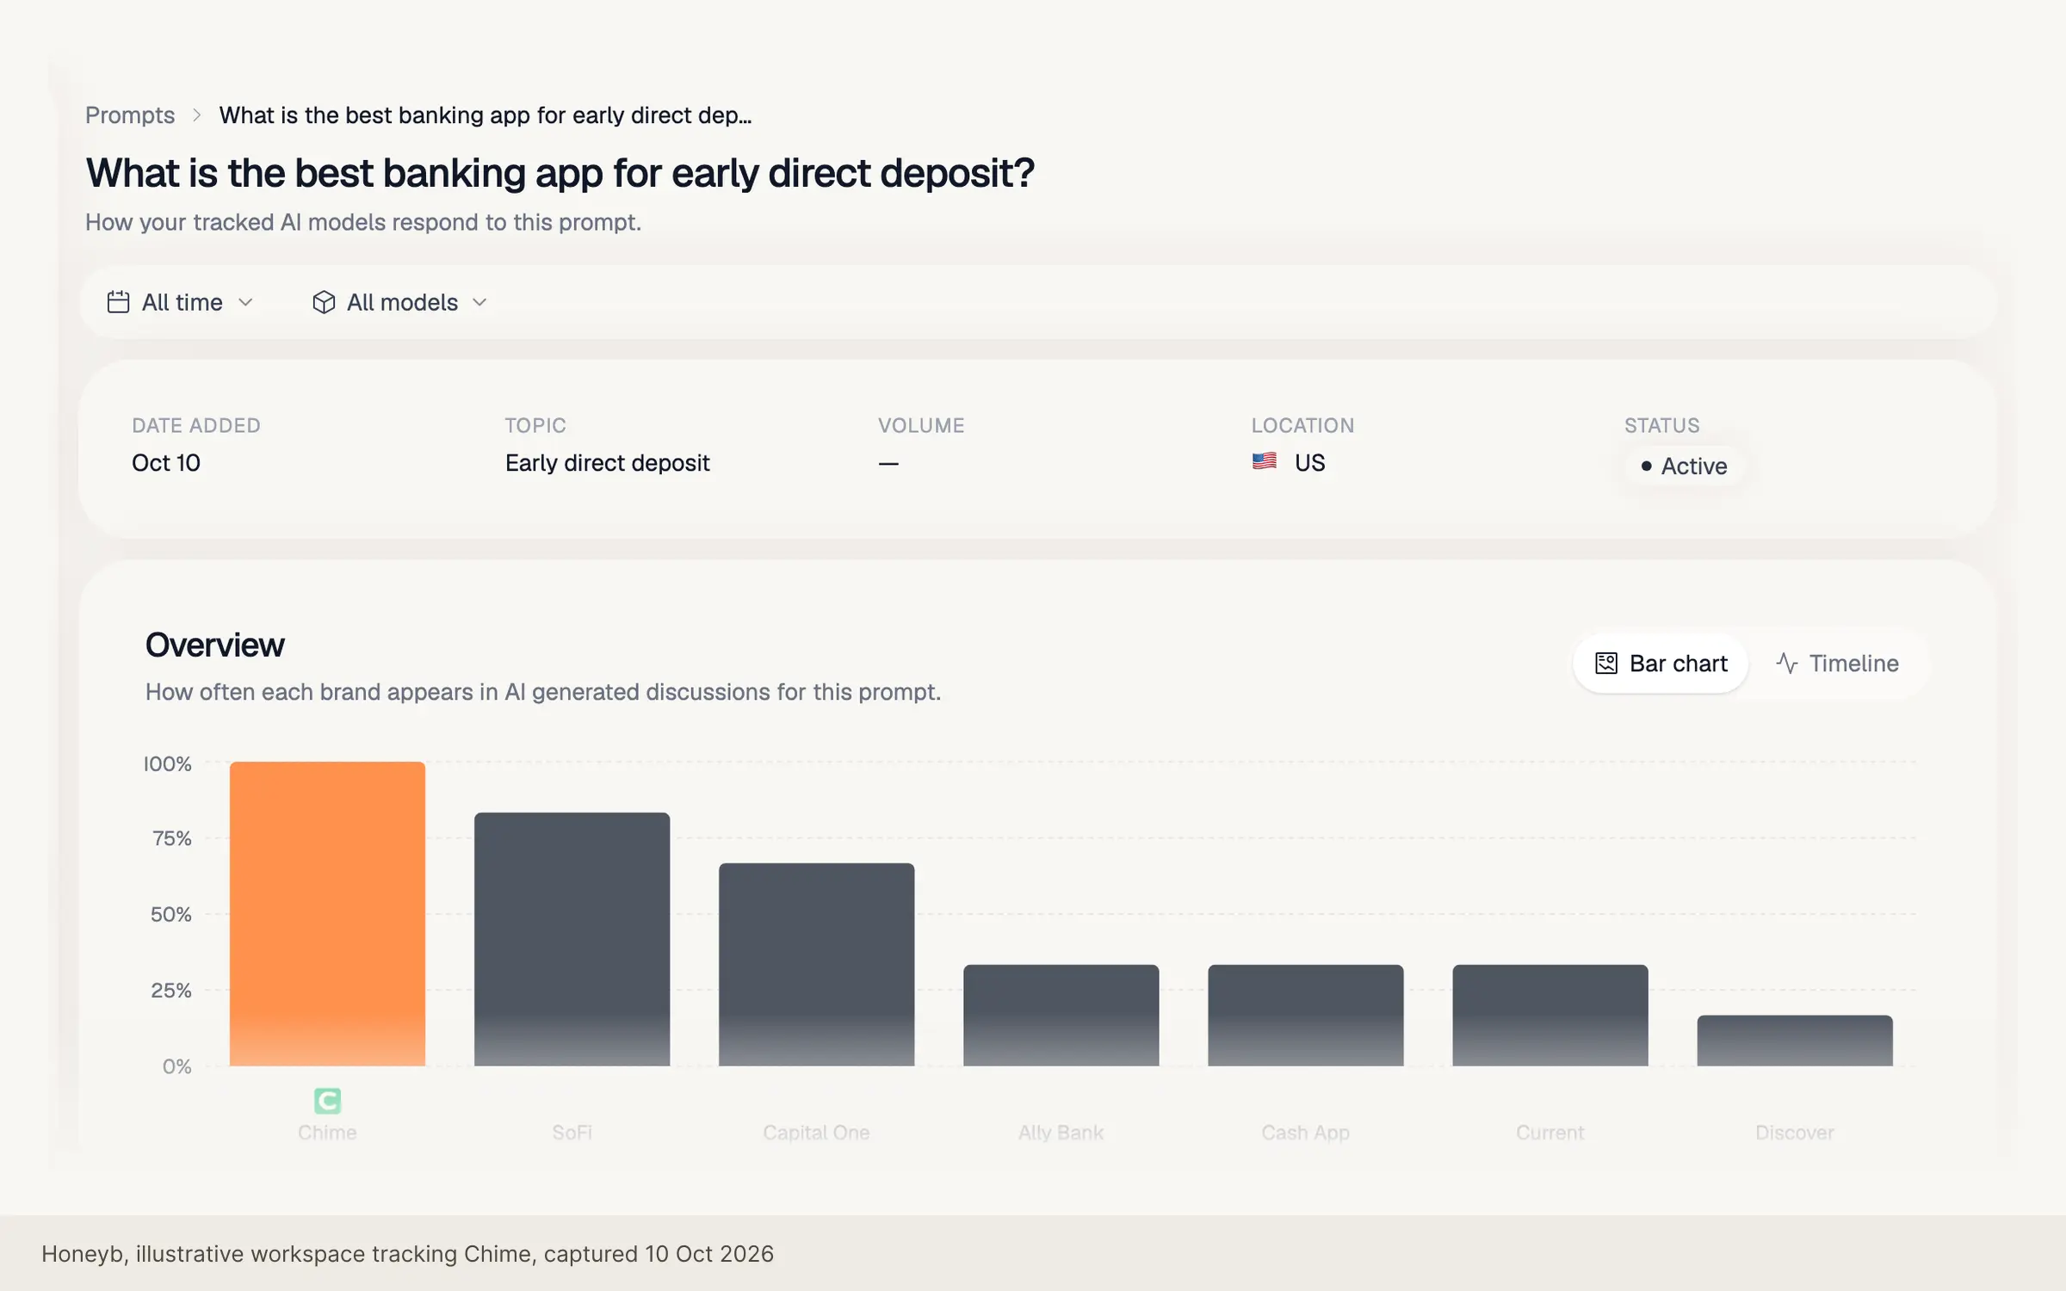Go back via the Prompts breadcrumb link
Screen dimensions: 2066x1291
[x=130, y=115]
